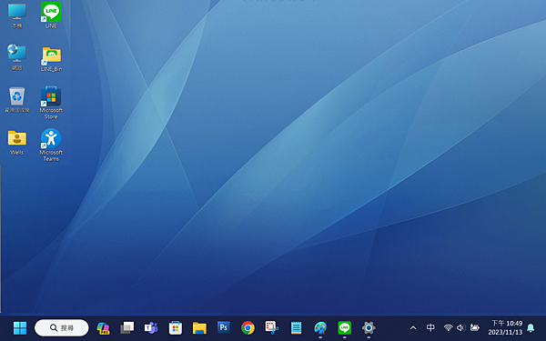Launch Photoshop from the taskbar

pyautogui.click(x=224, y=327)
